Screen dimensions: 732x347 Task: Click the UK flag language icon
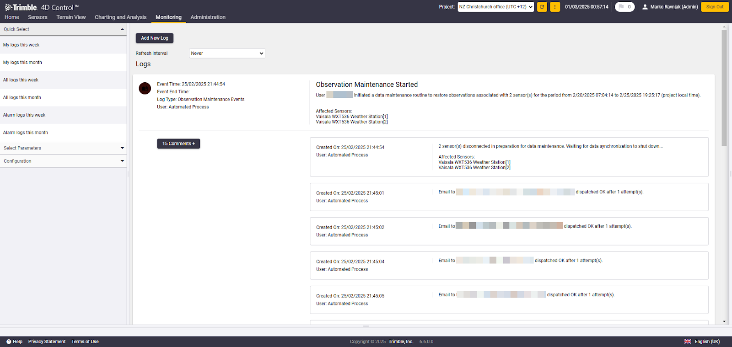tap(688, 342)
